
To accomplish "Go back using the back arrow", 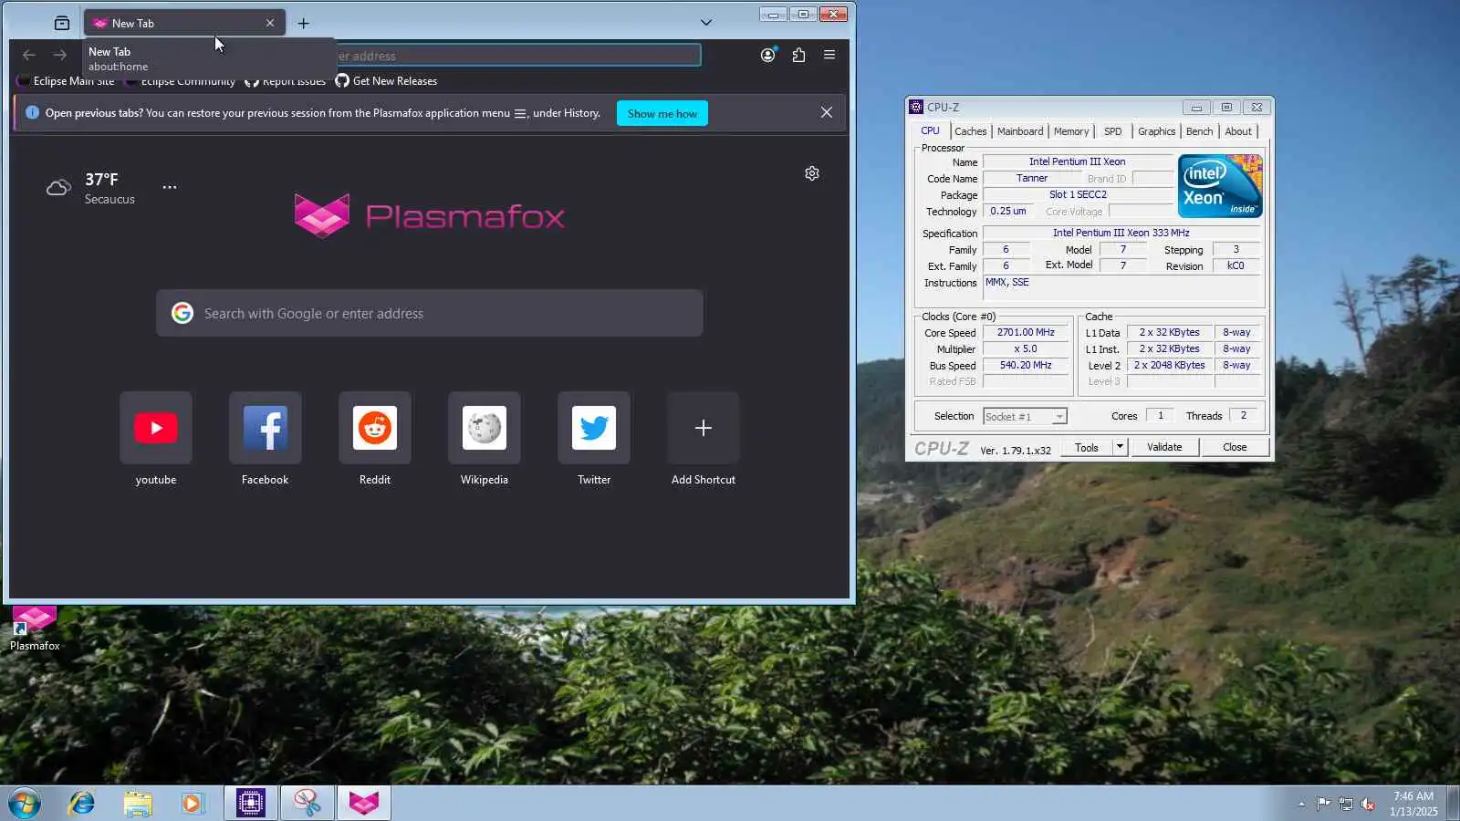I will coord(29,56).
